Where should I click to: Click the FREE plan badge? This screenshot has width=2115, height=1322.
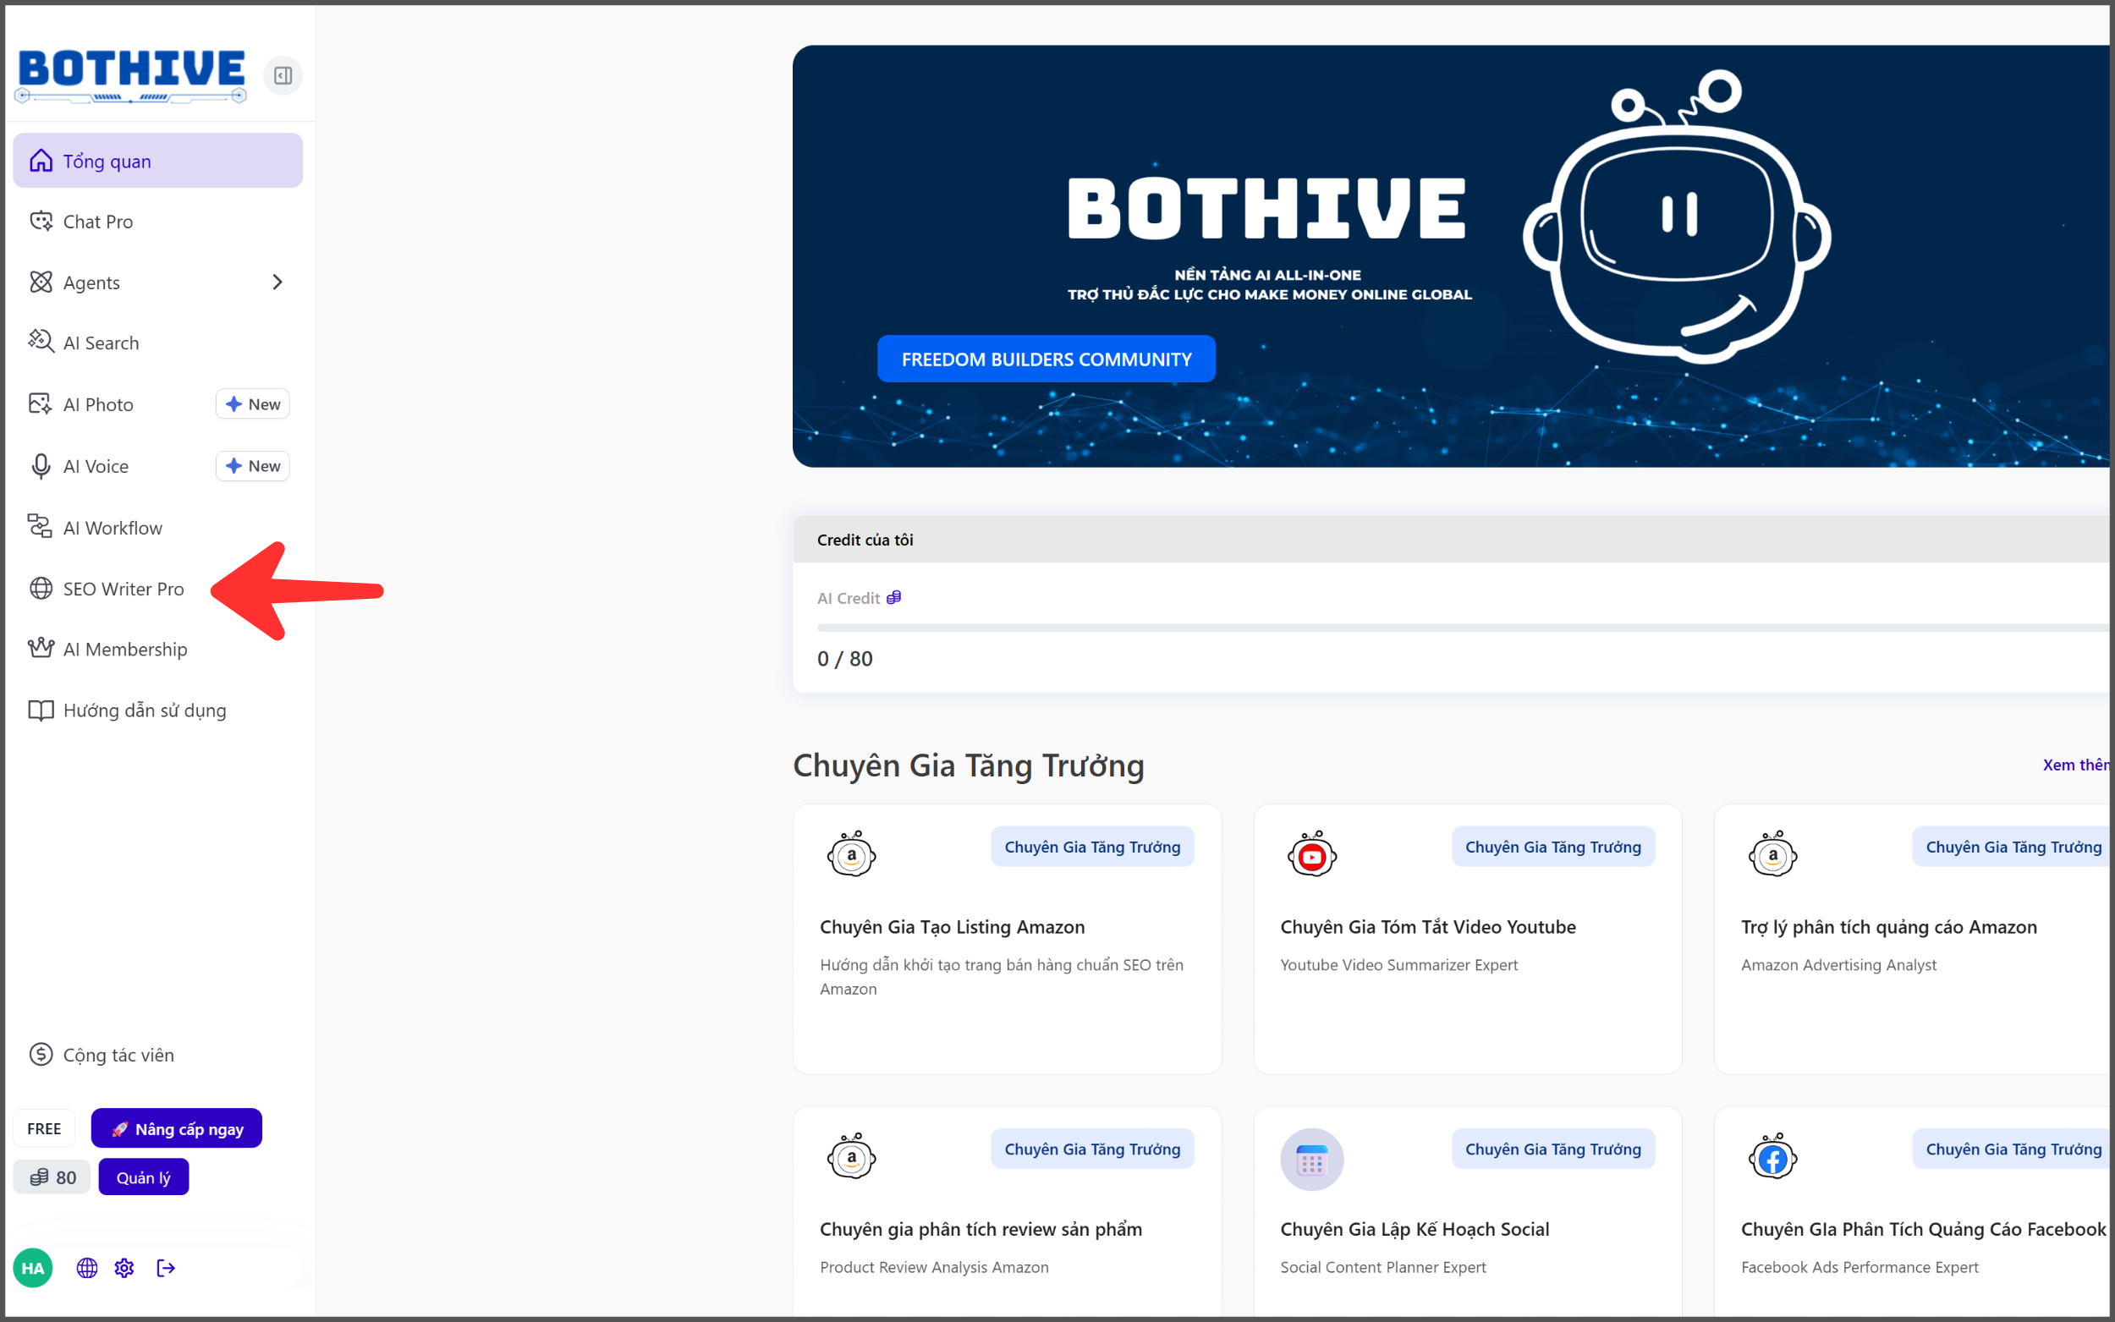45,1129
